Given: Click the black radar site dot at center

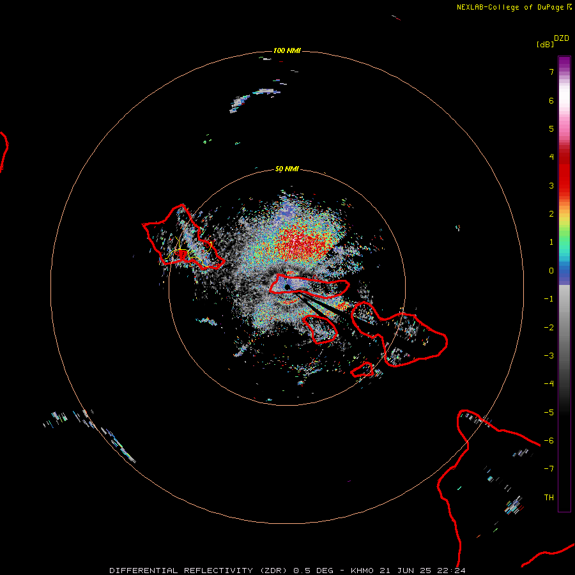Looking at the screenshot, I should click(287, 287).
